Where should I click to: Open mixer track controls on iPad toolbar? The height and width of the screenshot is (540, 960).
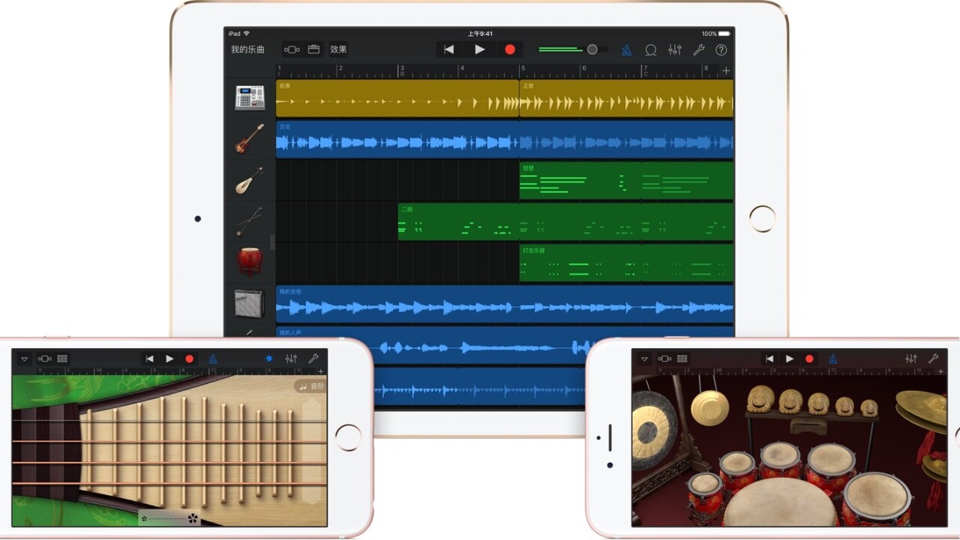pos(675,49)
